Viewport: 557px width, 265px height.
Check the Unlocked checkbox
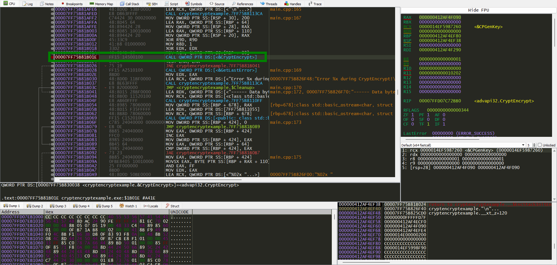(x=540, y=145)
